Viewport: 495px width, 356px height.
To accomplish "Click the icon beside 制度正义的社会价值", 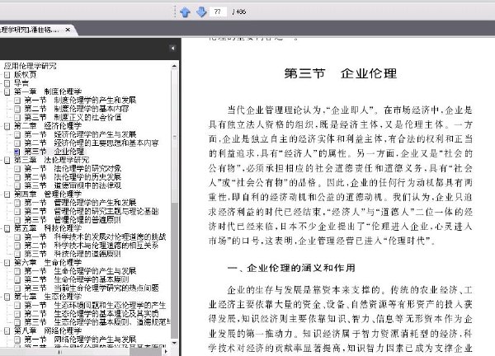I will tap(17, 117).
